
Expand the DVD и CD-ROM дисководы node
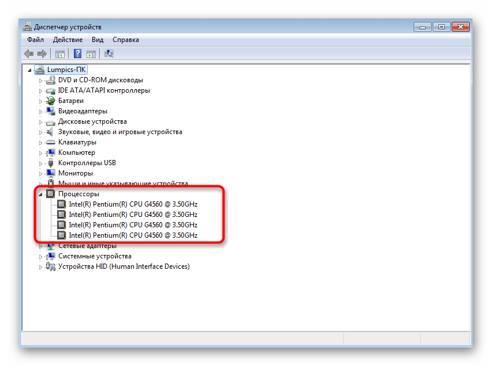(x=41, y=81)
